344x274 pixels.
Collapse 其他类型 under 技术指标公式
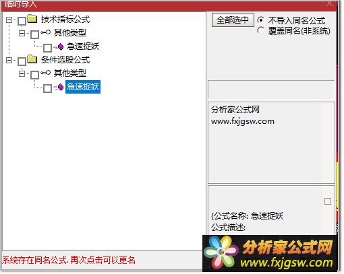22,34
